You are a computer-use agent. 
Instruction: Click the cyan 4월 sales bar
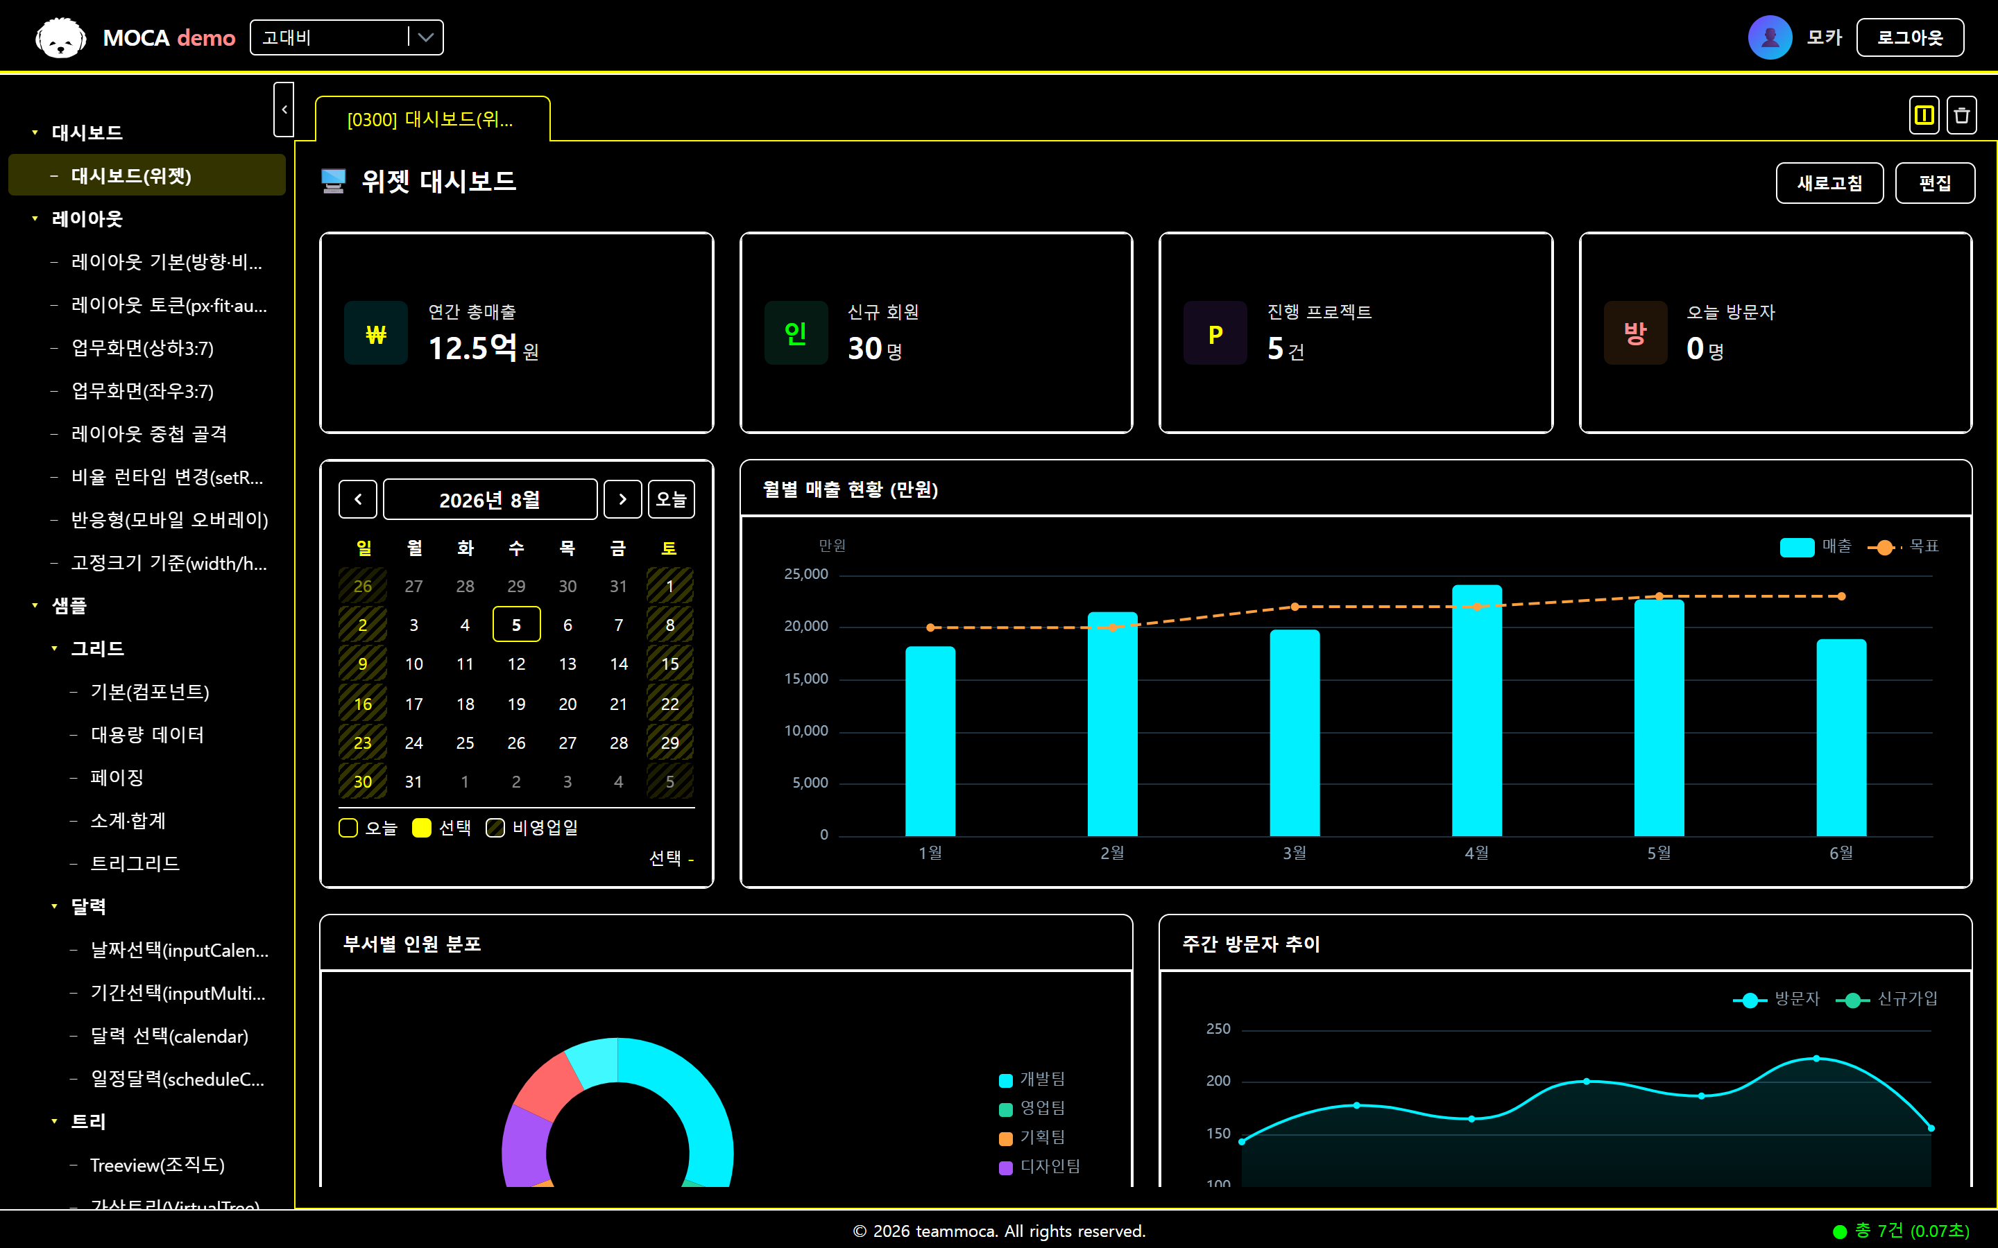(x=1477, y=711)
